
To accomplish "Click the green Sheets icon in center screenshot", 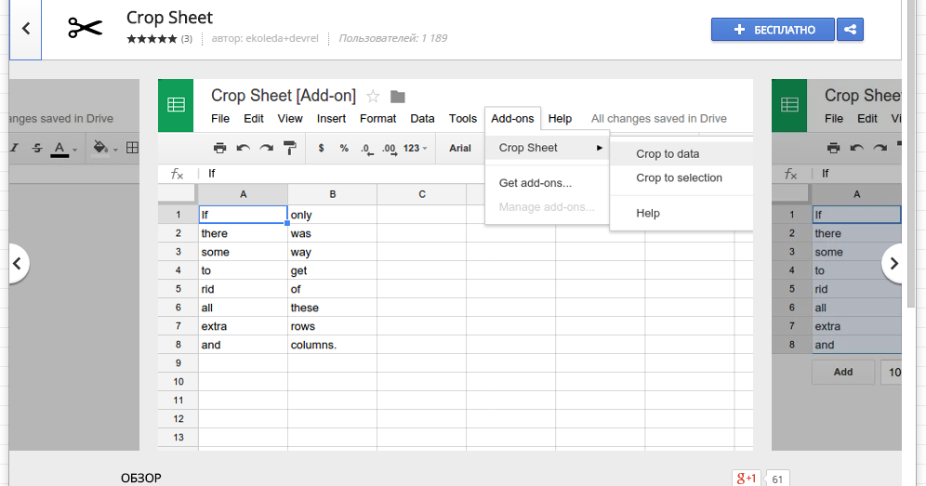I will 176,105.
